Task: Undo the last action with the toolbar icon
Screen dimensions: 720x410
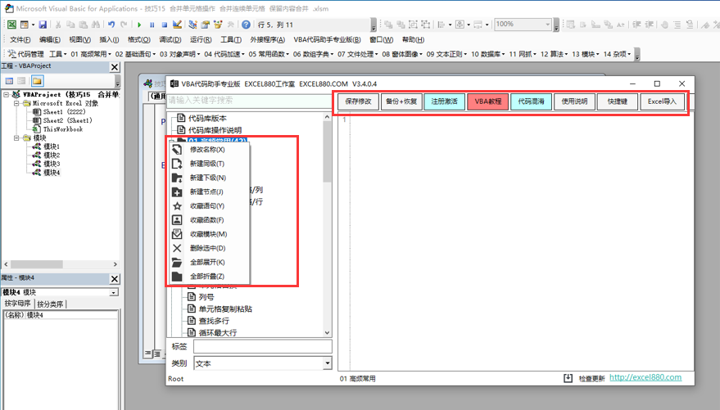Action: coord(111,25)
